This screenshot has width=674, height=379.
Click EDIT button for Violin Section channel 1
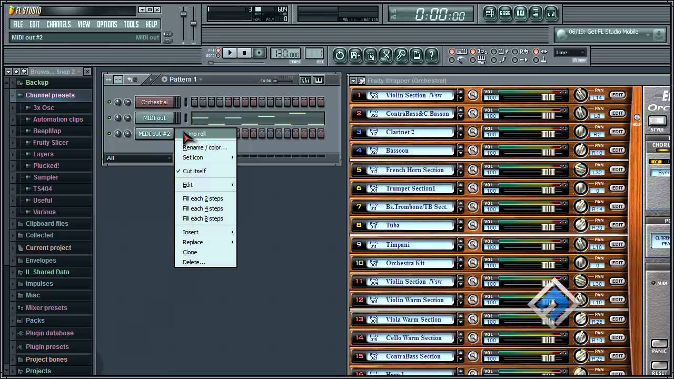coord(618,95)
